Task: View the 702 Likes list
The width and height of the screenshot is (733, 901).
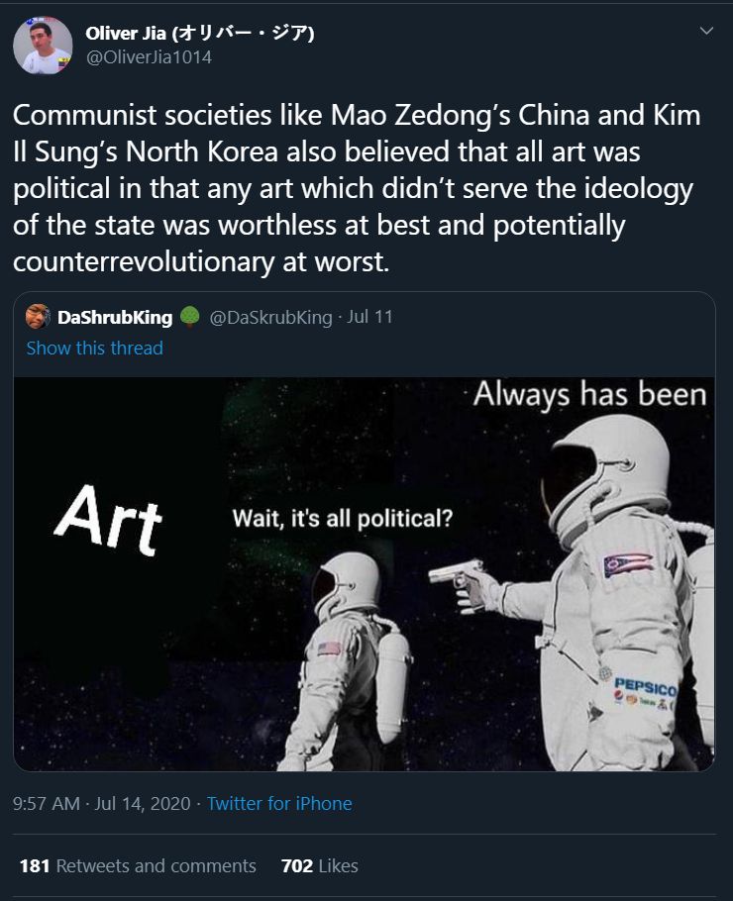Action: pos(320,866)
